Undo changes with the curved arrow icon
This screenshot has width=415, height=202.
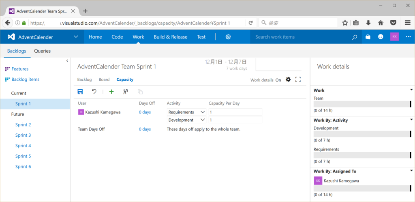coord(94,92)
